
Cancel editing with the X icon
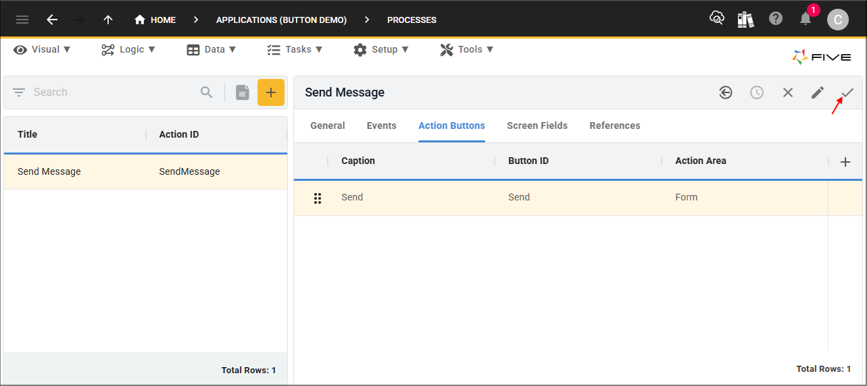[788, 92]
